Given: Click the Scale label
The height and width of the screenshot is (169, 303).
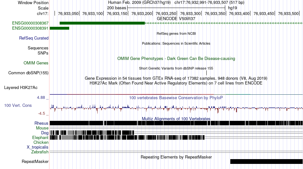Looking at the screenshot, I should pyautogui.click(x=43, y=8).
